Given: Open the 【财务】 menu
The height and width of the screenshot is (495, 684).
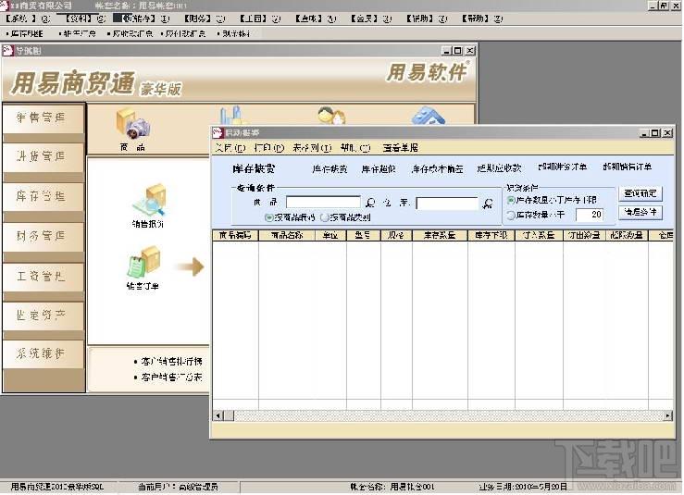Looking at the screenshot, I should 205,19.
